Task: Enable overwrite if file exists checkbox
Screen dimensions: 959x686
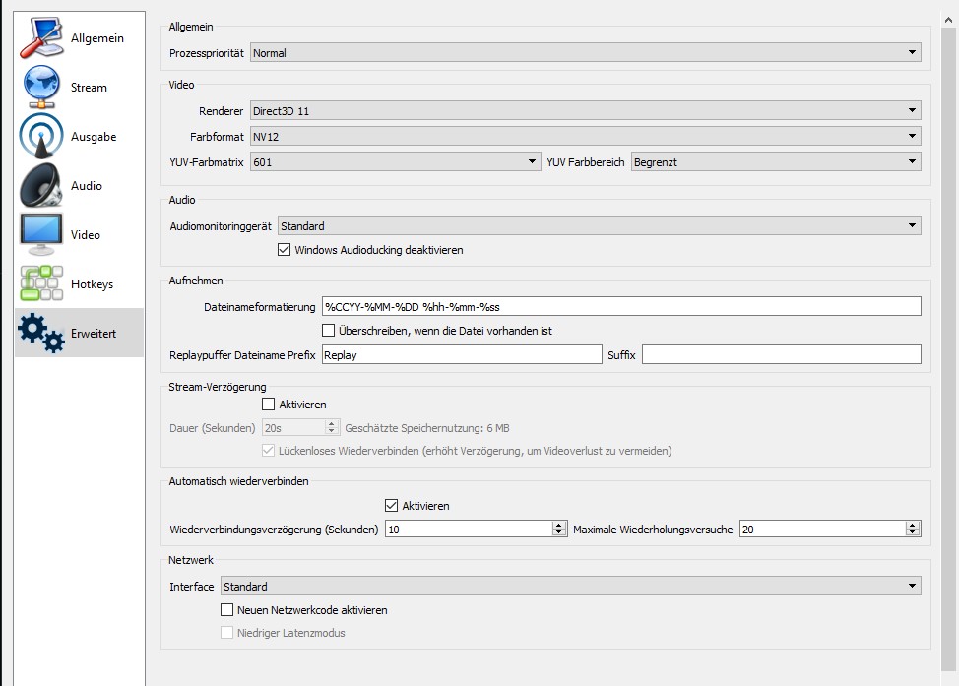Action: click(329, 331)
